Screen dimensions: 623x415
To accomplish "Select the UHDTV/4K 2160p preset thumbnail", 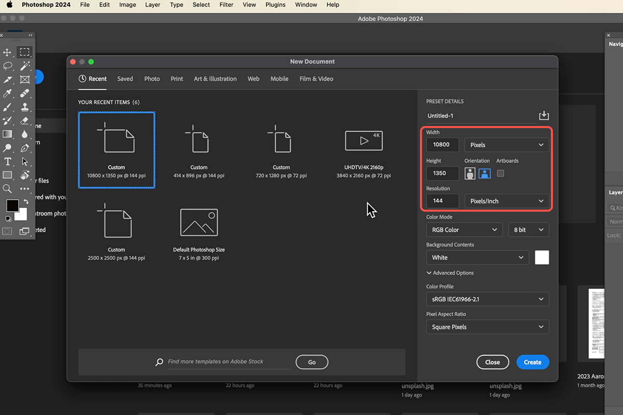I will click(364, 151).
